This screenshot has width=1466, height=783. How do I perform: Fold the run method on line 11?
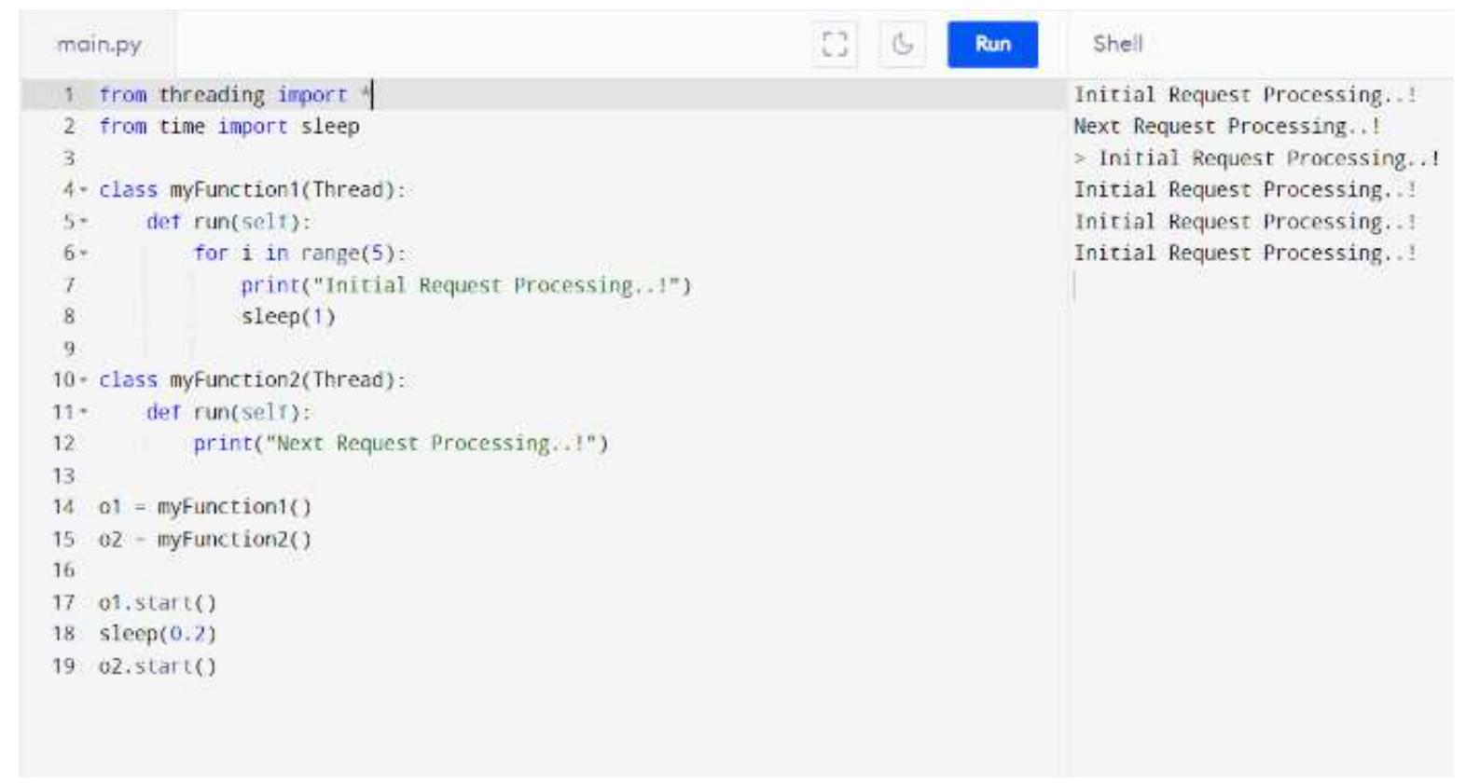(x=84, y=412)
